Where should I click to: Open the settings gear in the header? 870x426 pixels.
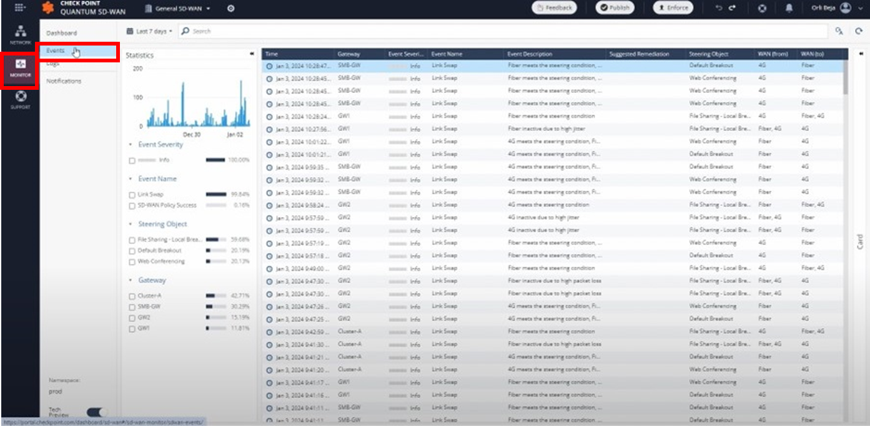pos(230,8)
